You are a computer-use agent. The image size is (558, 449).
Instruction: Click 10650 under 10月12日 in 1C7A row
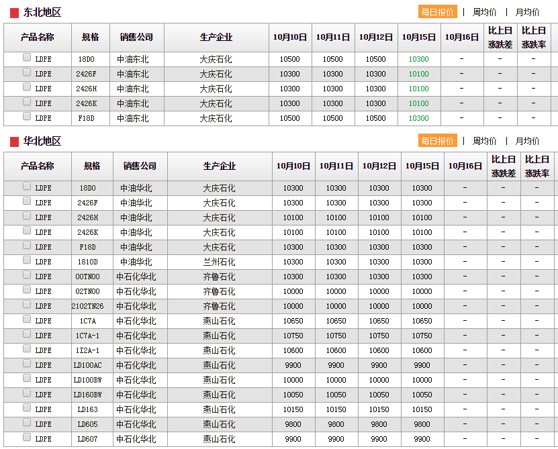click(x=379, y=321)
